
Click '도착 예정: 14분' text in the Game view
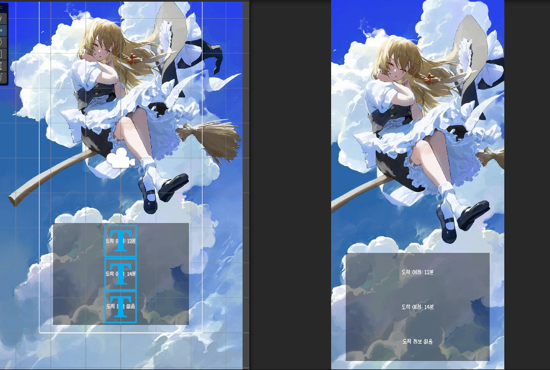click(x=417, y=306)
